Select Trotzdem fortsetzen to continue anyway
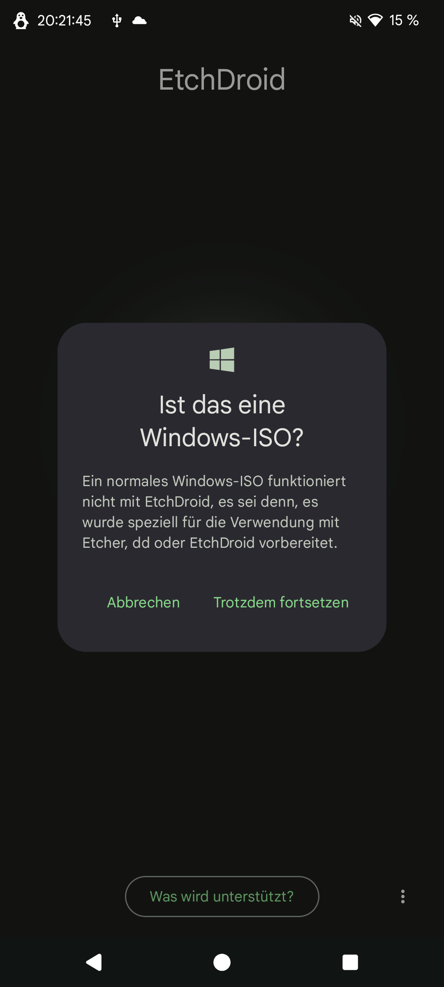The image size is (444, 987). point(281,602)
